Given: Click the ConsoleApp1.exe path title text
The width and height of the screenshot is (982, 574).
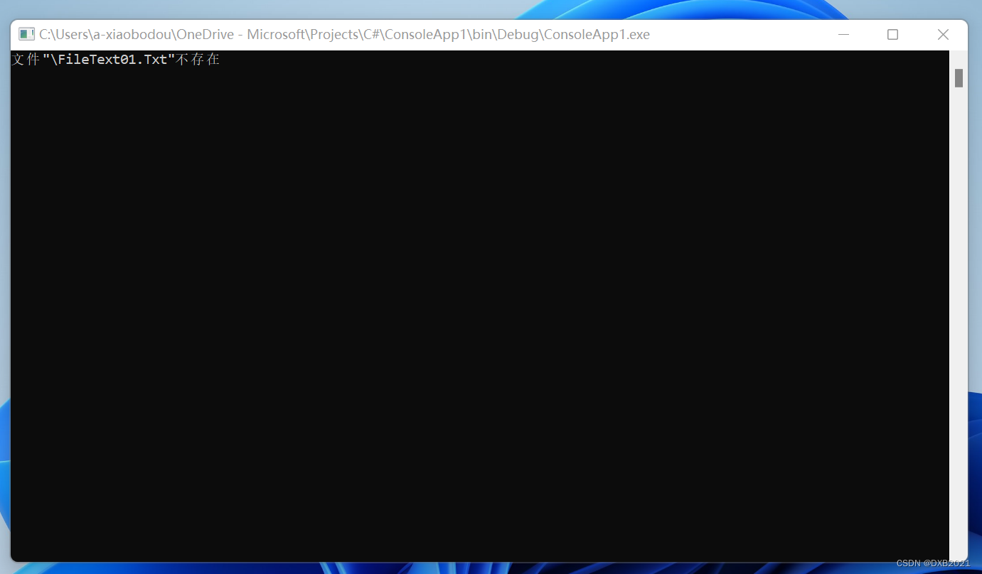Looking at the screenshot, I should pos(344,34).
